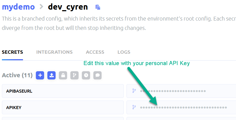Click the dev_cyren config title

point(68,7)
